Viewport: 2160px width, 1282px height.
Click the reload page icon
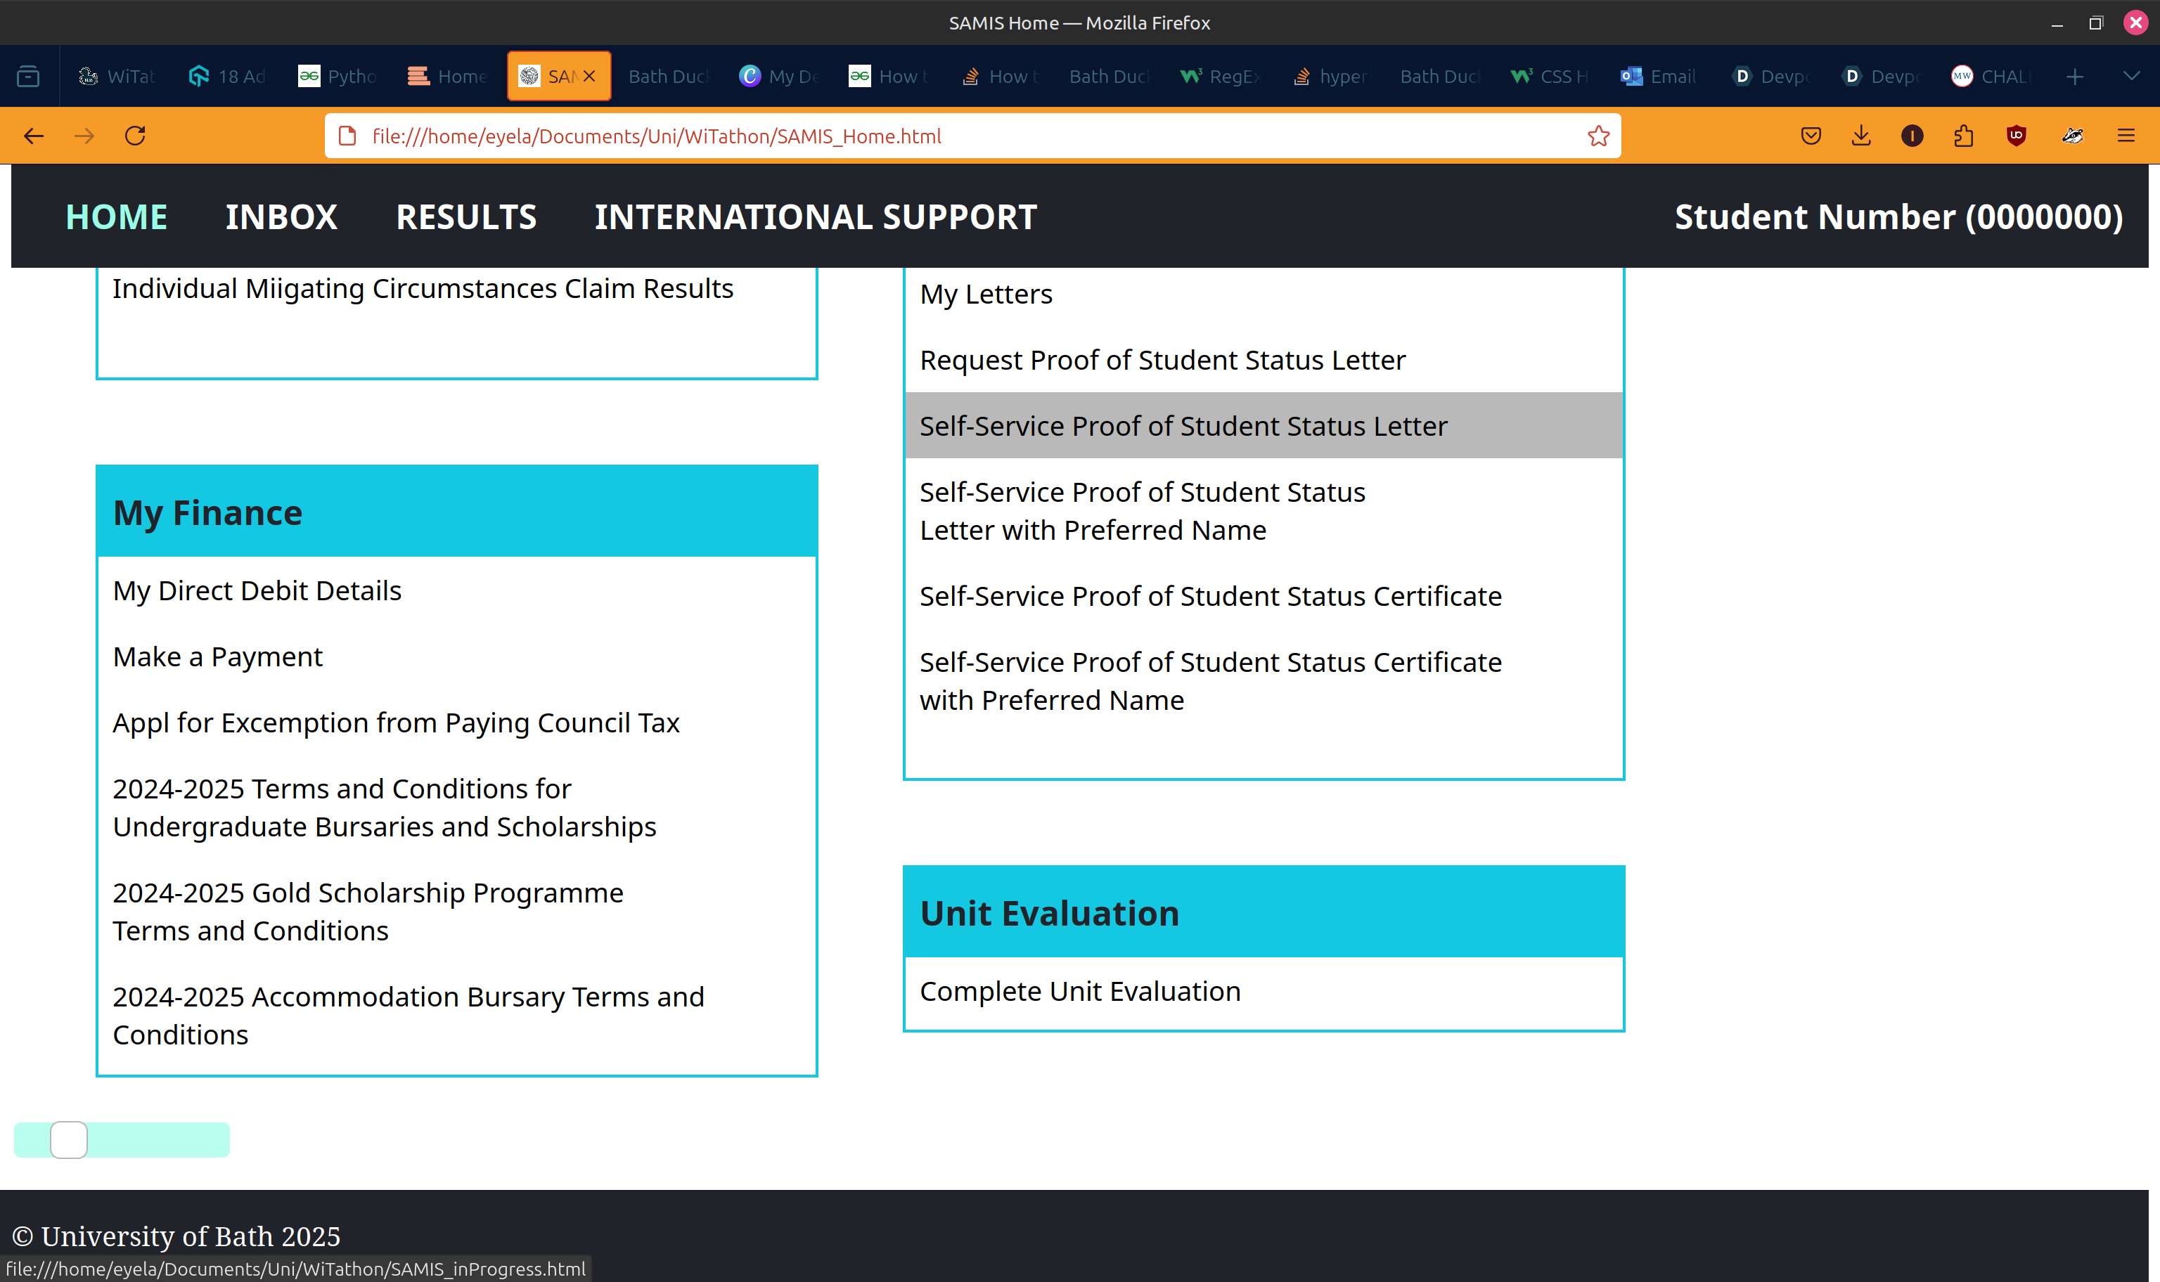tap(135, 136)
